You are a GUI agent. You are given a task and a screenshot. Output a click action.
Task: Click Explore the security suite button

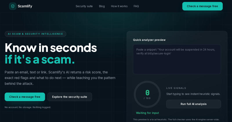pos(70,97)
